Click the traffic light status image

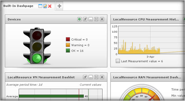(37, 46)
